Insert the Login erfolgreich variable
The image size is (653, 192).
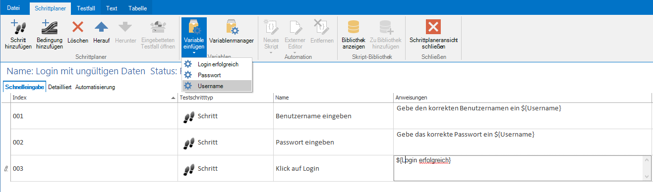point(217,64)
